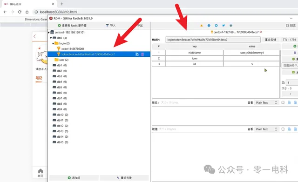
Task: Click the user_n0bb8mwwg4 value cell
Action: click(x=252, y=53)
